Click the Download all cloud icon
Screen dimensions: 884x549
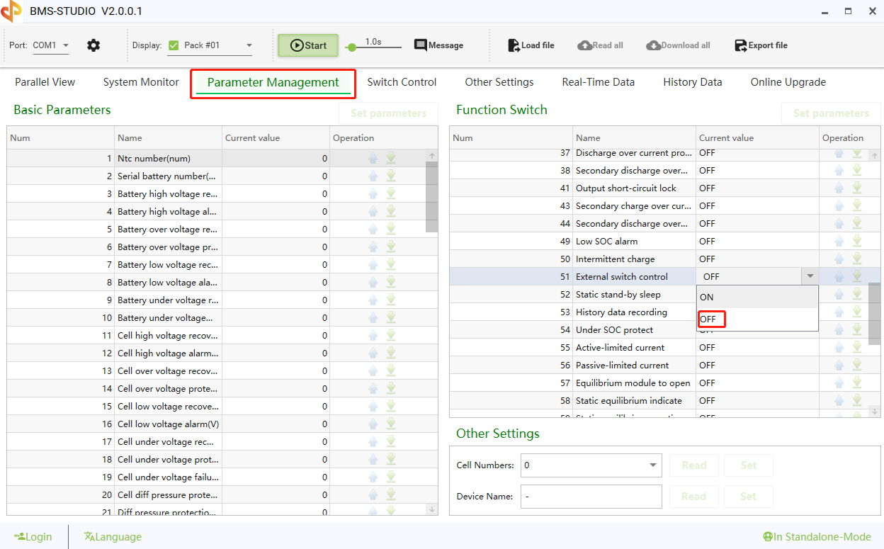[x=653, y=45]
